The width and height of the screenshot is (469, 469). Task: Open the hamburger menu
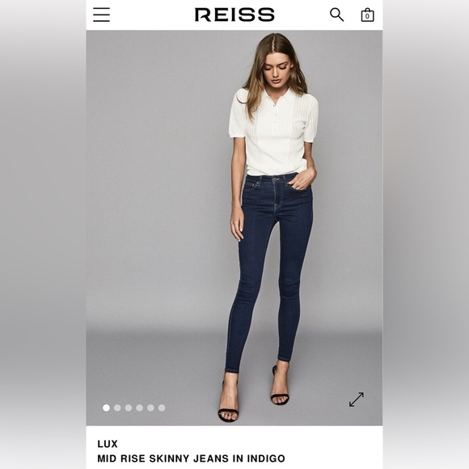101,15
